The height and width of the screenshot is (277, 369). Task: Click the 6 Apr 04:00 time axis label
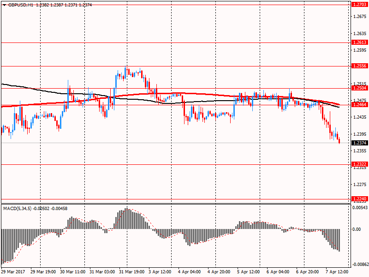pos(278,272)
